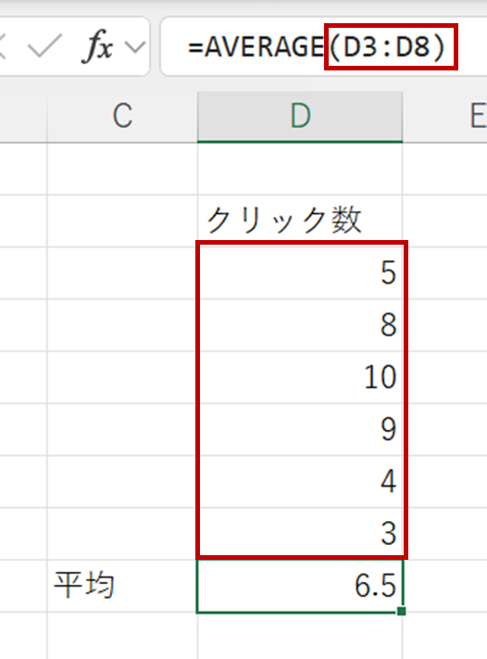Select the cell containing value 4

300,482
